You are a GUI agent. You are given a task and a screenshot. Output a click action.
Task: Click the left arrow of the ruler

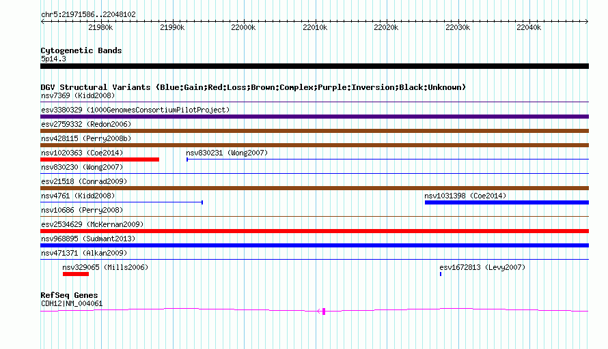pyautogui.click(x=42, y=21)
